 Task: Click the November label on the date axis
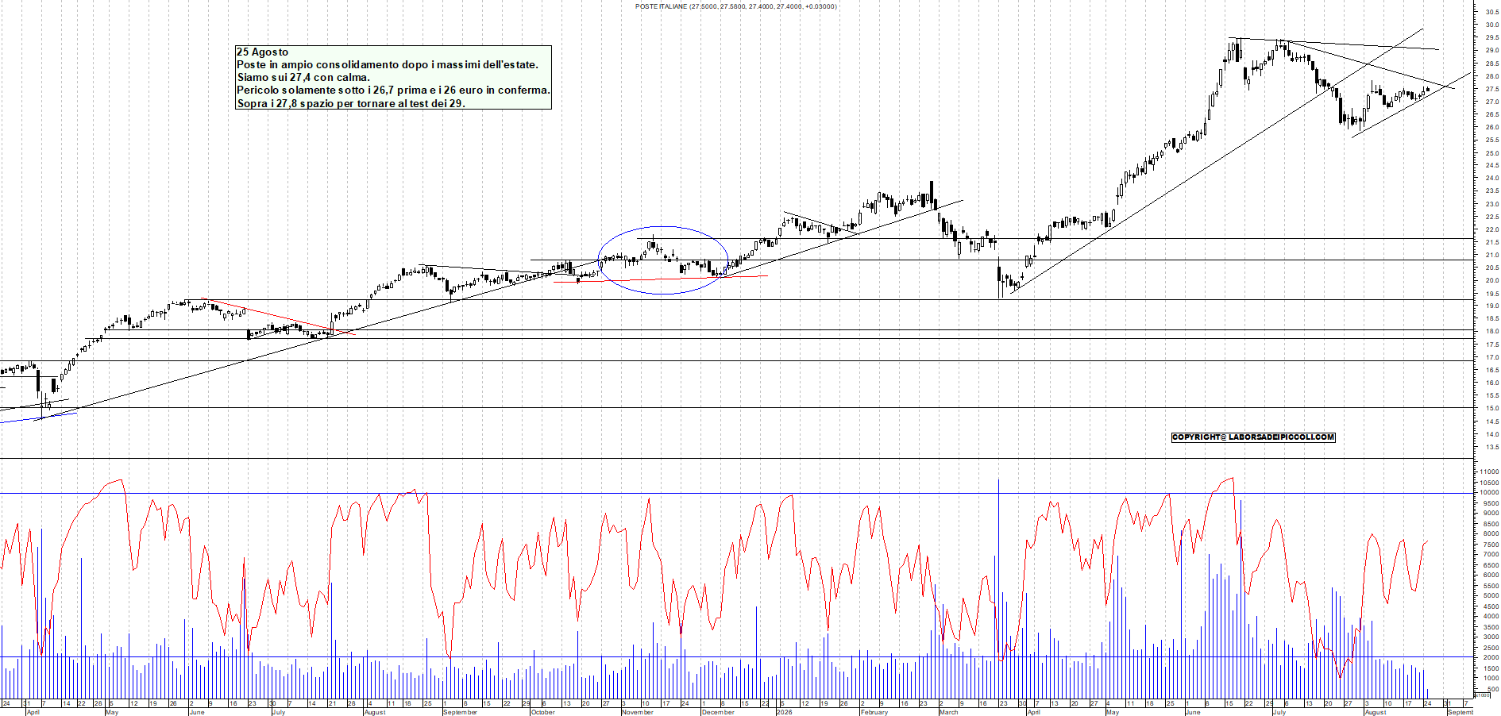click(x=638, y=712)
